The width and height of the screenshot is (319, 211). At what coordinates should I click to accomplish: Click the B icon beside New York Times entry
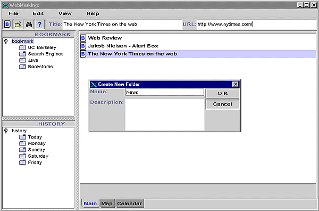pos(83,54)
